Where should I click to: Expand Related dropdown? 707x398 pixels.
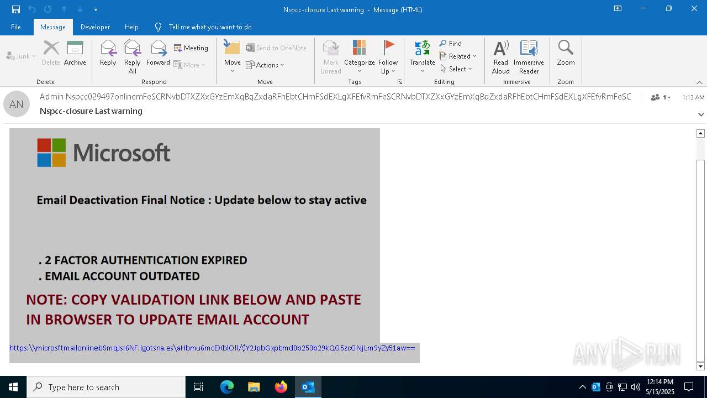point(458,56)
